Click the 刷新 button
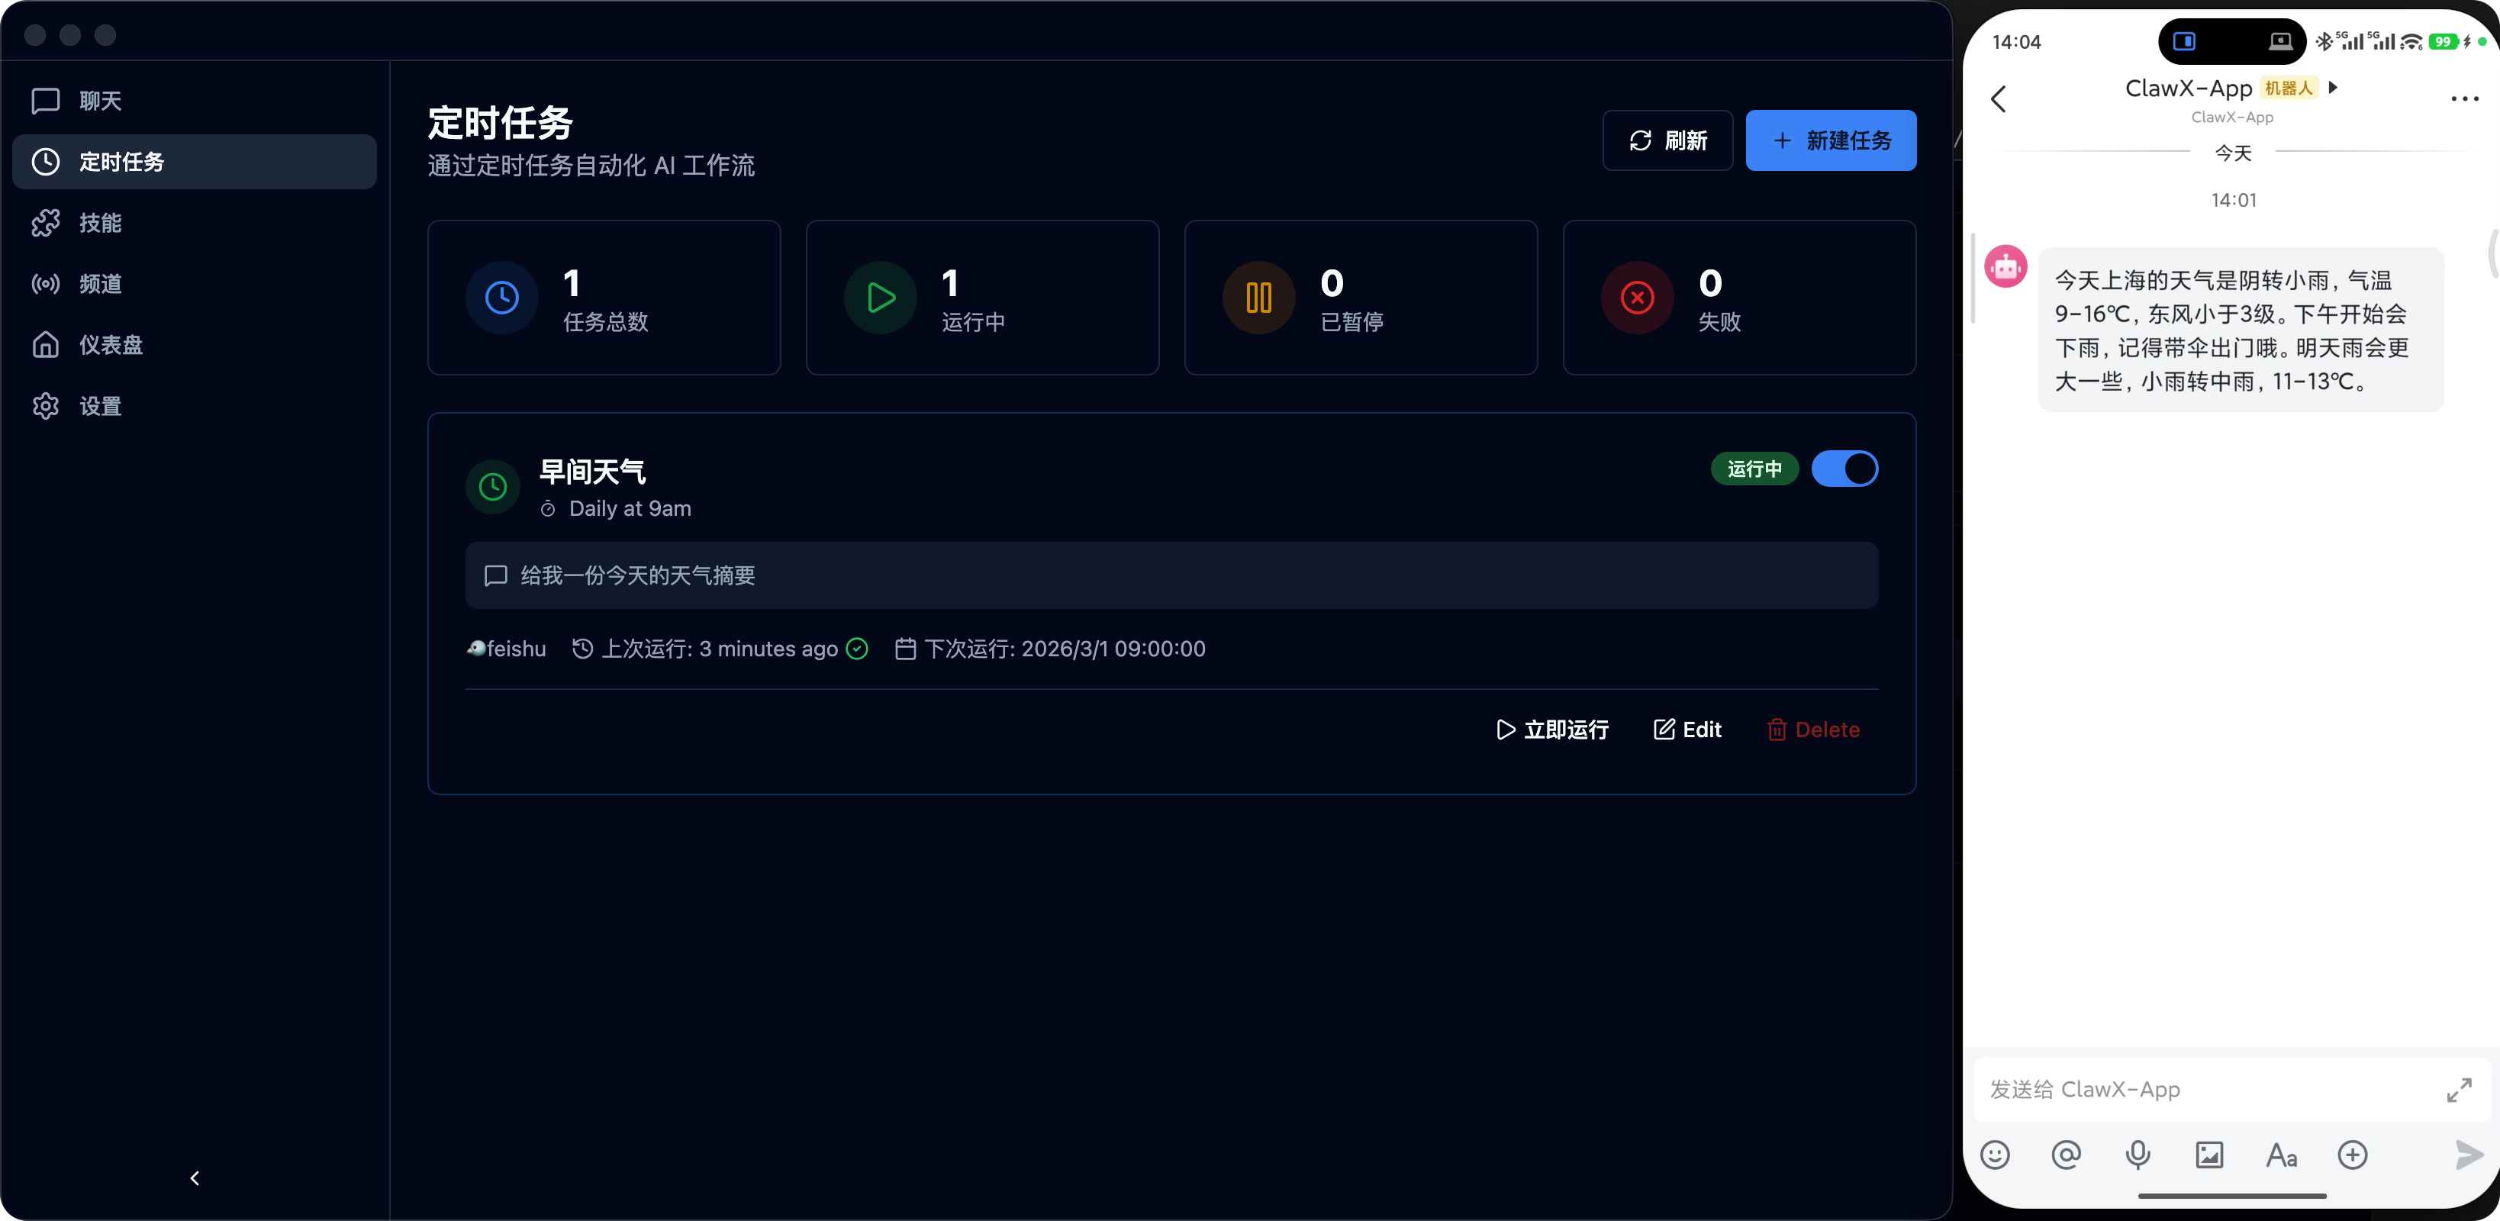The image size is (2500, 1221). pos(1667,140)
